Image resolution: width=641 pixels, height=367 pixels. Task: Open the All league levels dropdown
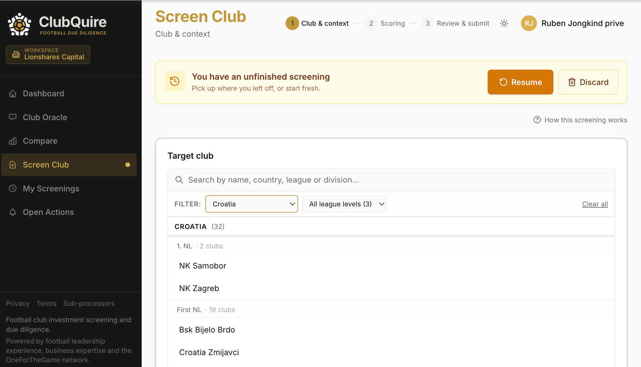tap(344, 204)
